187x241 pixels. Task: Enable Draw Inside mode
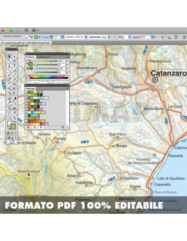pyautogui.click(x=15, y=137)
